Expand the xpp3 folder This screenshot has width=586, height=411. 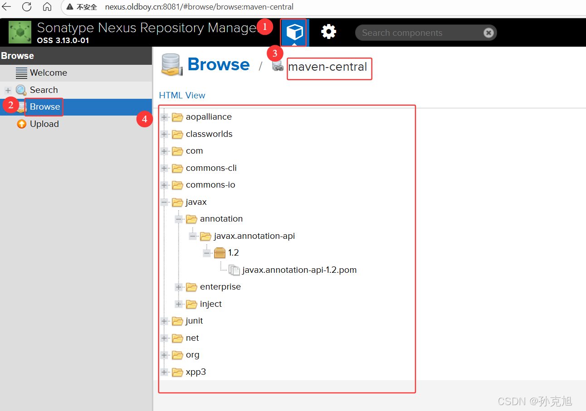pos(164,372)
